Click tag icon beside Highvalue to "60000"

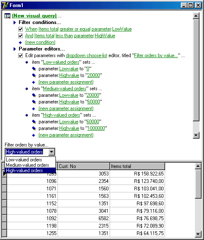click(34, 102)
